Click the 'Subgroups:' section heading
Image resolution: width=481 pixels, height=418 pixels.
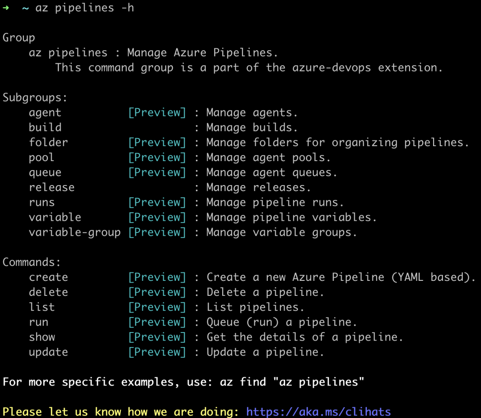[x=35, y=98]
